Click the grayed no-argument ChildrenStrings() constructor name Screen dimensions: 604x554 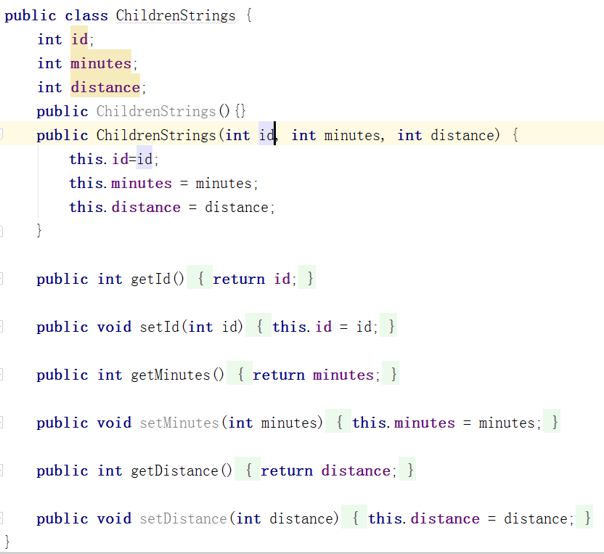156,111
